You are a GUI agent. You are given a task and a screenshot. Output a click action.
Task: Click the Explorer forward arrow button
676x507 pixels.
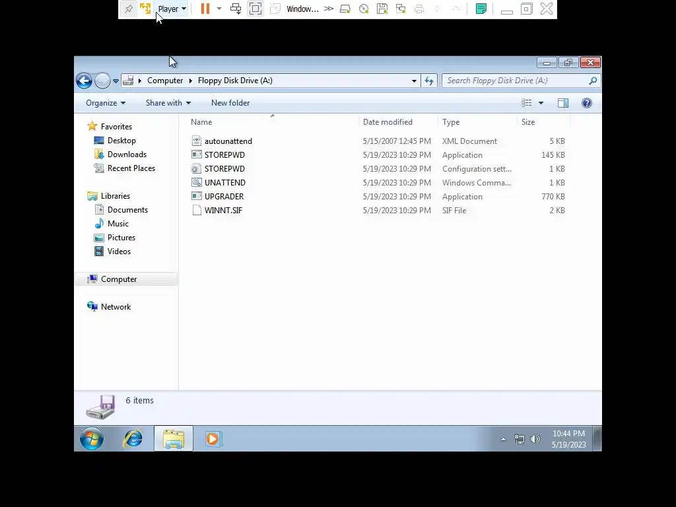[102, 81]
